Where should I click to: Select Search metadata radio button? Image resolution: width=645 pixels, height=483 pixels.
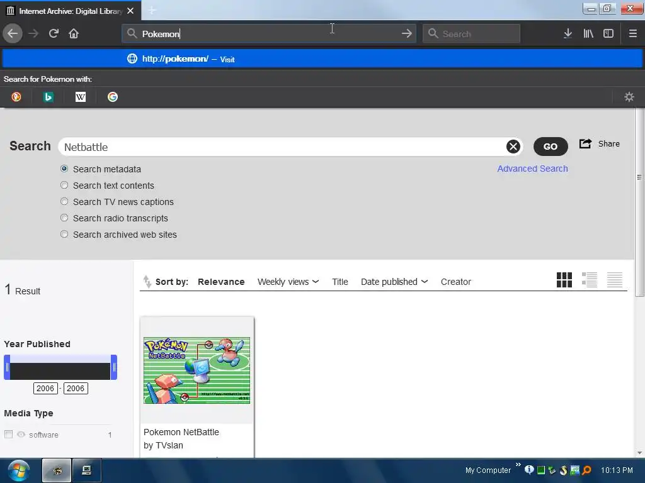(x=64, y=169)
